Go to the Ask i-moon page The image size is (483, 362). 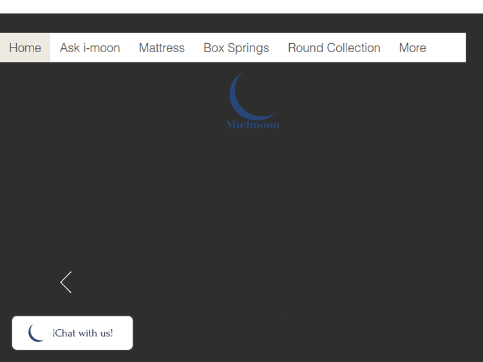pos(90,48)
